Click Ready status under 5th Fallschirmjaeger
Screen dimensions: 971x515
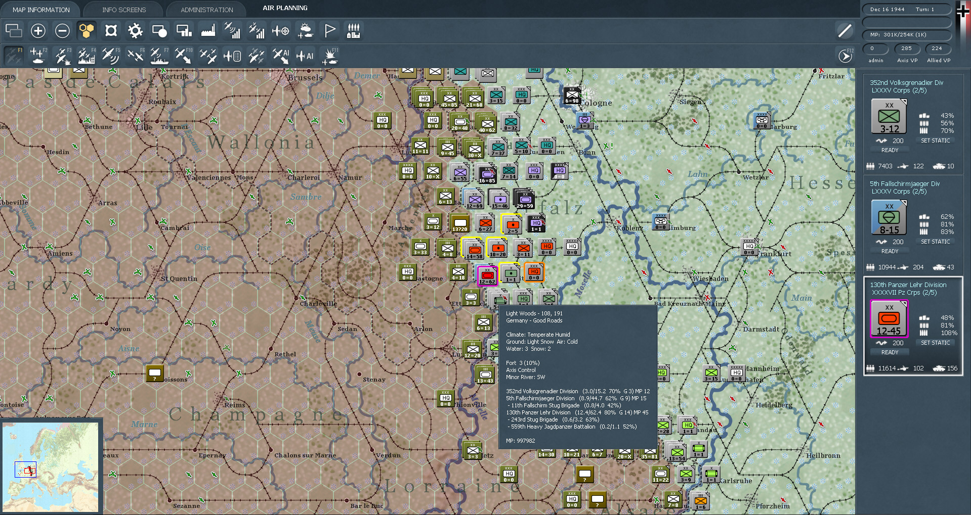[890, 251]
